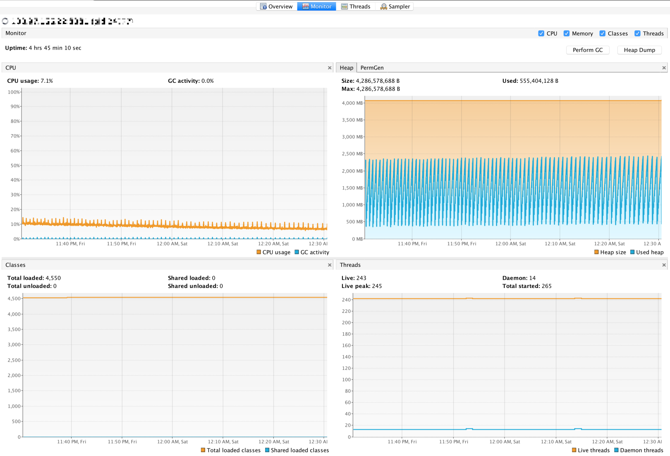Click the Total unloaded 0 text

[32, 286]
